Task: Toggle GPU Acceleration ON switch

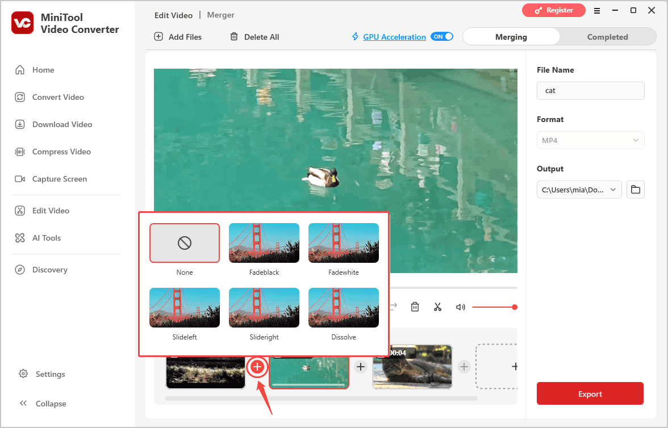Action: (x=442, y=37)
